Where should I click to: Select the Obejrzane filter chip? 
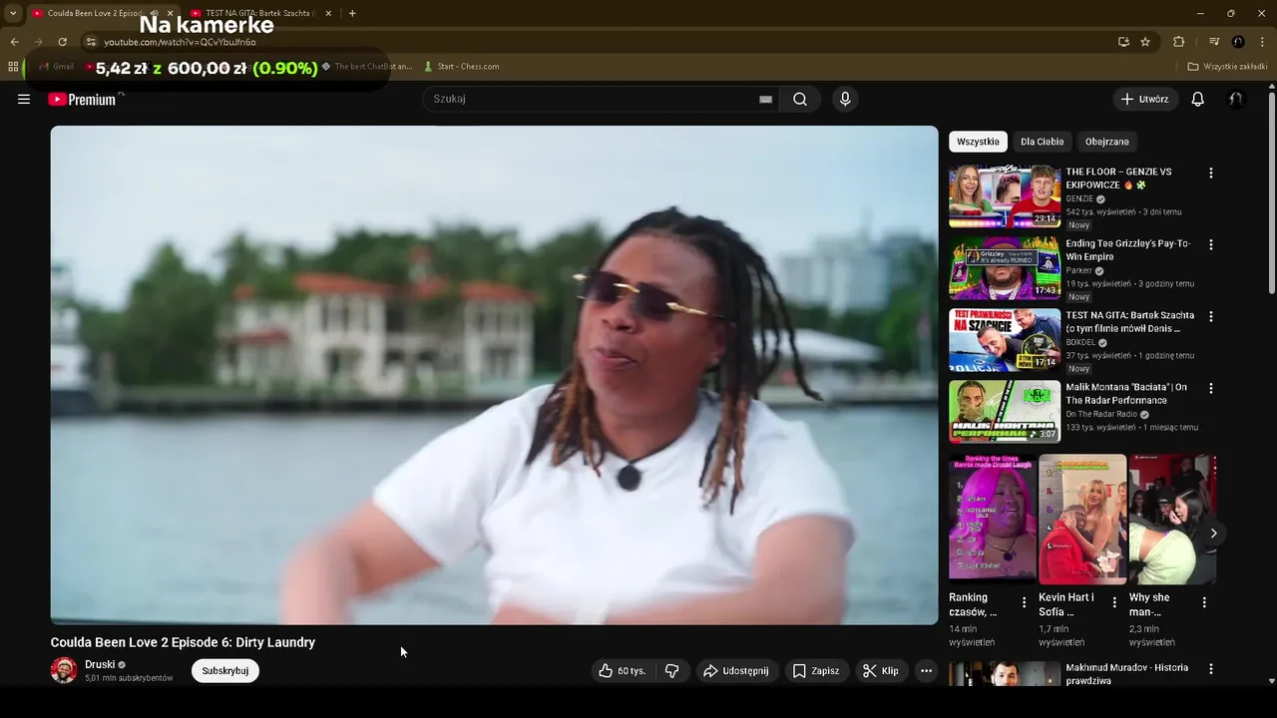tap(1107, 142)
